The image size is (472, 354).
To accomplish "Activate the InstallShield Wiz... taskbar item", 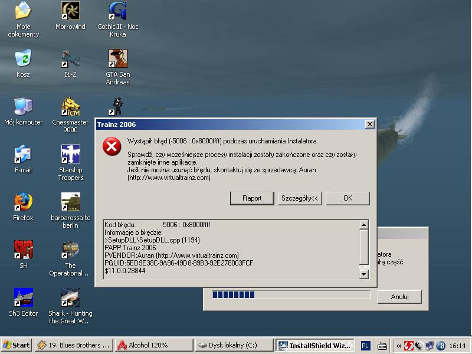I will point(314,345).
